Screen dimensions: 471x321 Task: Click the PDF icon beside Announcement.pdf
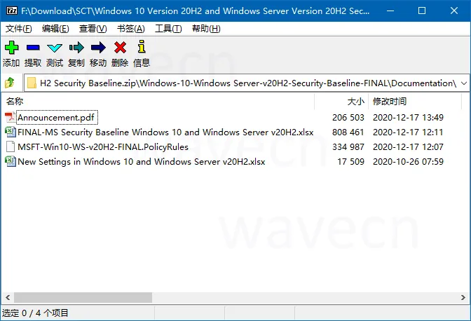[x=11, y=118]
